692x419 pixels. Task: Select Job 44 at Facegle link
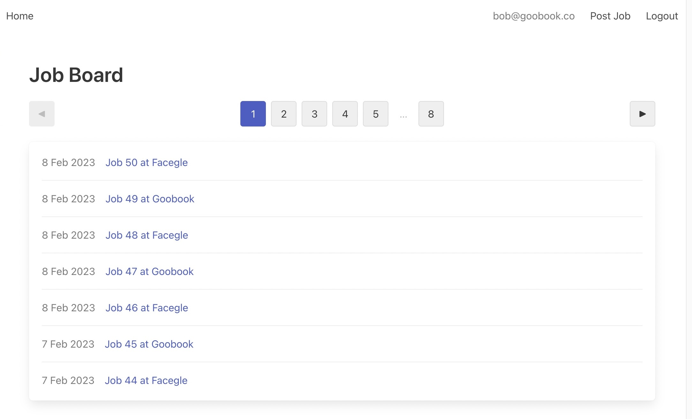click(146, 380)
